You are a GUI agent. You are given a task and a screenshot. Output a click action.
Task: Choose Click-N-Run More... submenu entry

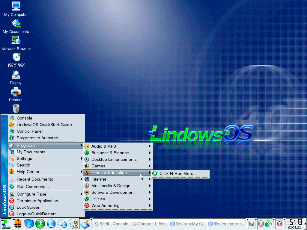point(180,174)
